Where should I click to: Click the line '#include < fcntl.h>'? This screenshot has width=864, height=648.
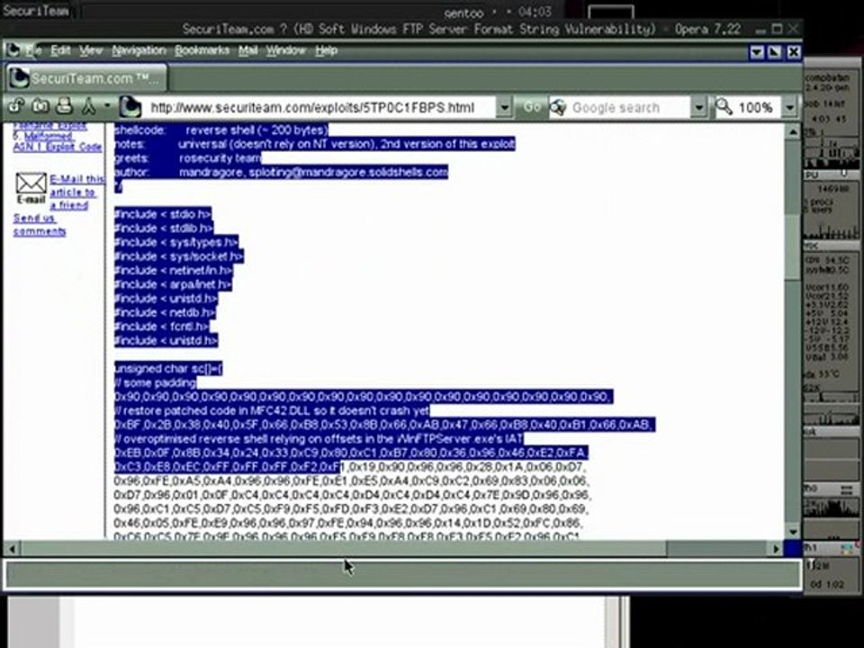(x=161, y=327)
